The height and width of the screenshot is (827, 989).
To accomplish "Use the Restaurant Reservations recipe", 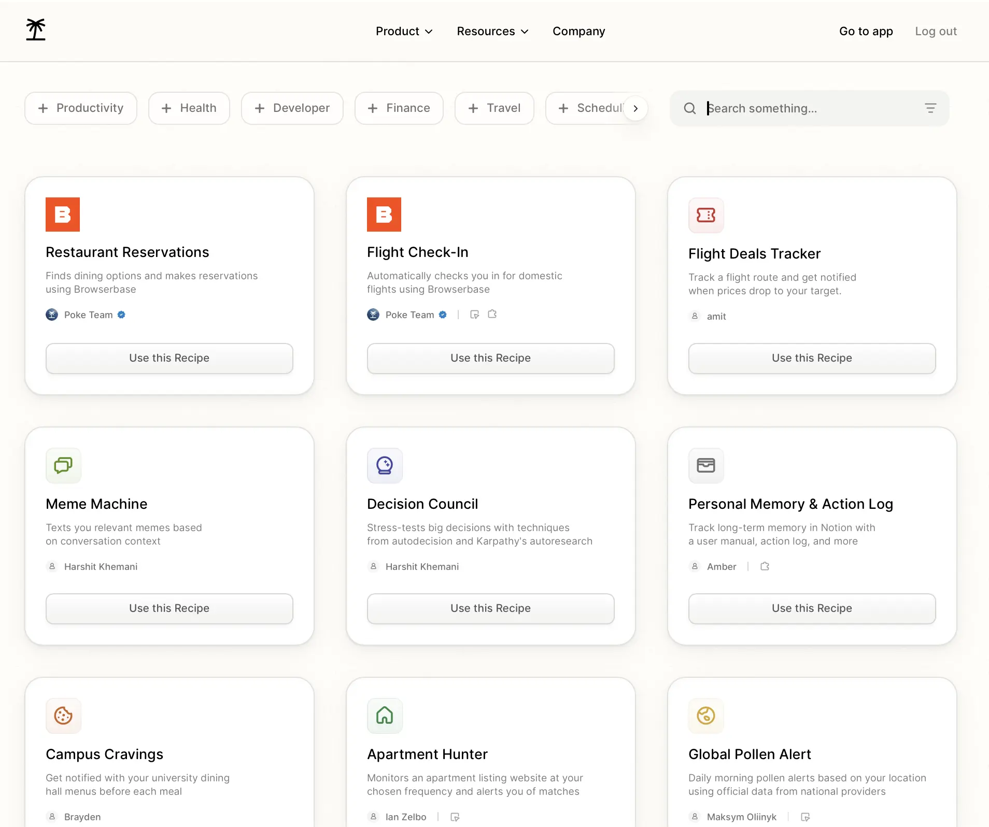I will [169, 358].
